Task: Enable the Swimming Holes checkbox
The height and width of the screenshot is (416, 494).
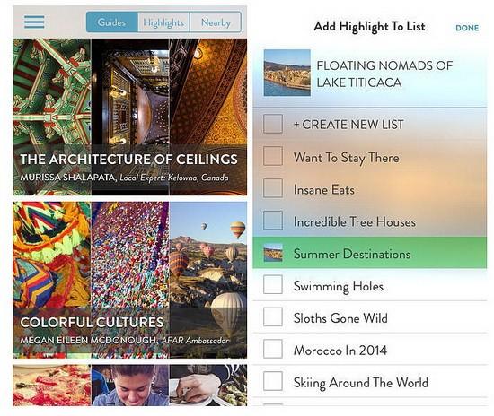Action: coord(273,284)
